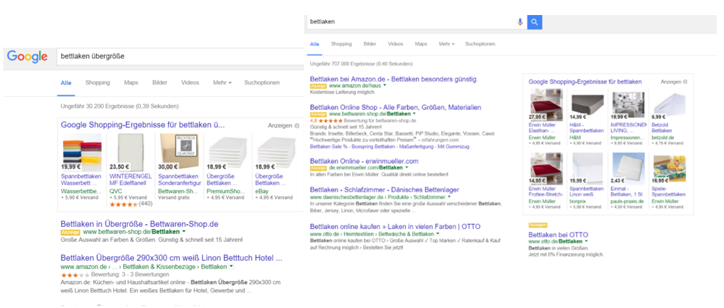This screenshot has height=308, width=724.
Task: Open Videos tab in left window
Action: point(190,82)
